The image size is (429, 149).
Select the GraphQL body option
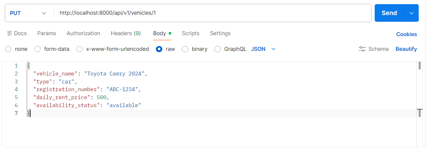pyautogui.click(x=218, y=49)
